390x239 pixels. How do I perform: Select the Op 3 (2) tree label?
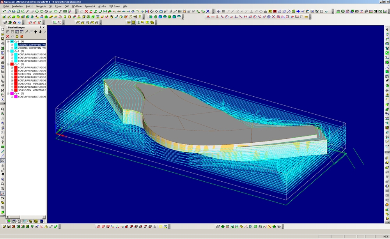[x=19, y=64]
